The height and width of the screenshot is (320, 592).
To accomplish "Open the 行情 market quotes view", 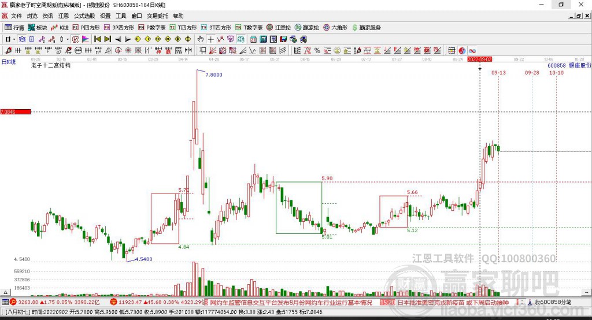I will tap(14, 28).
